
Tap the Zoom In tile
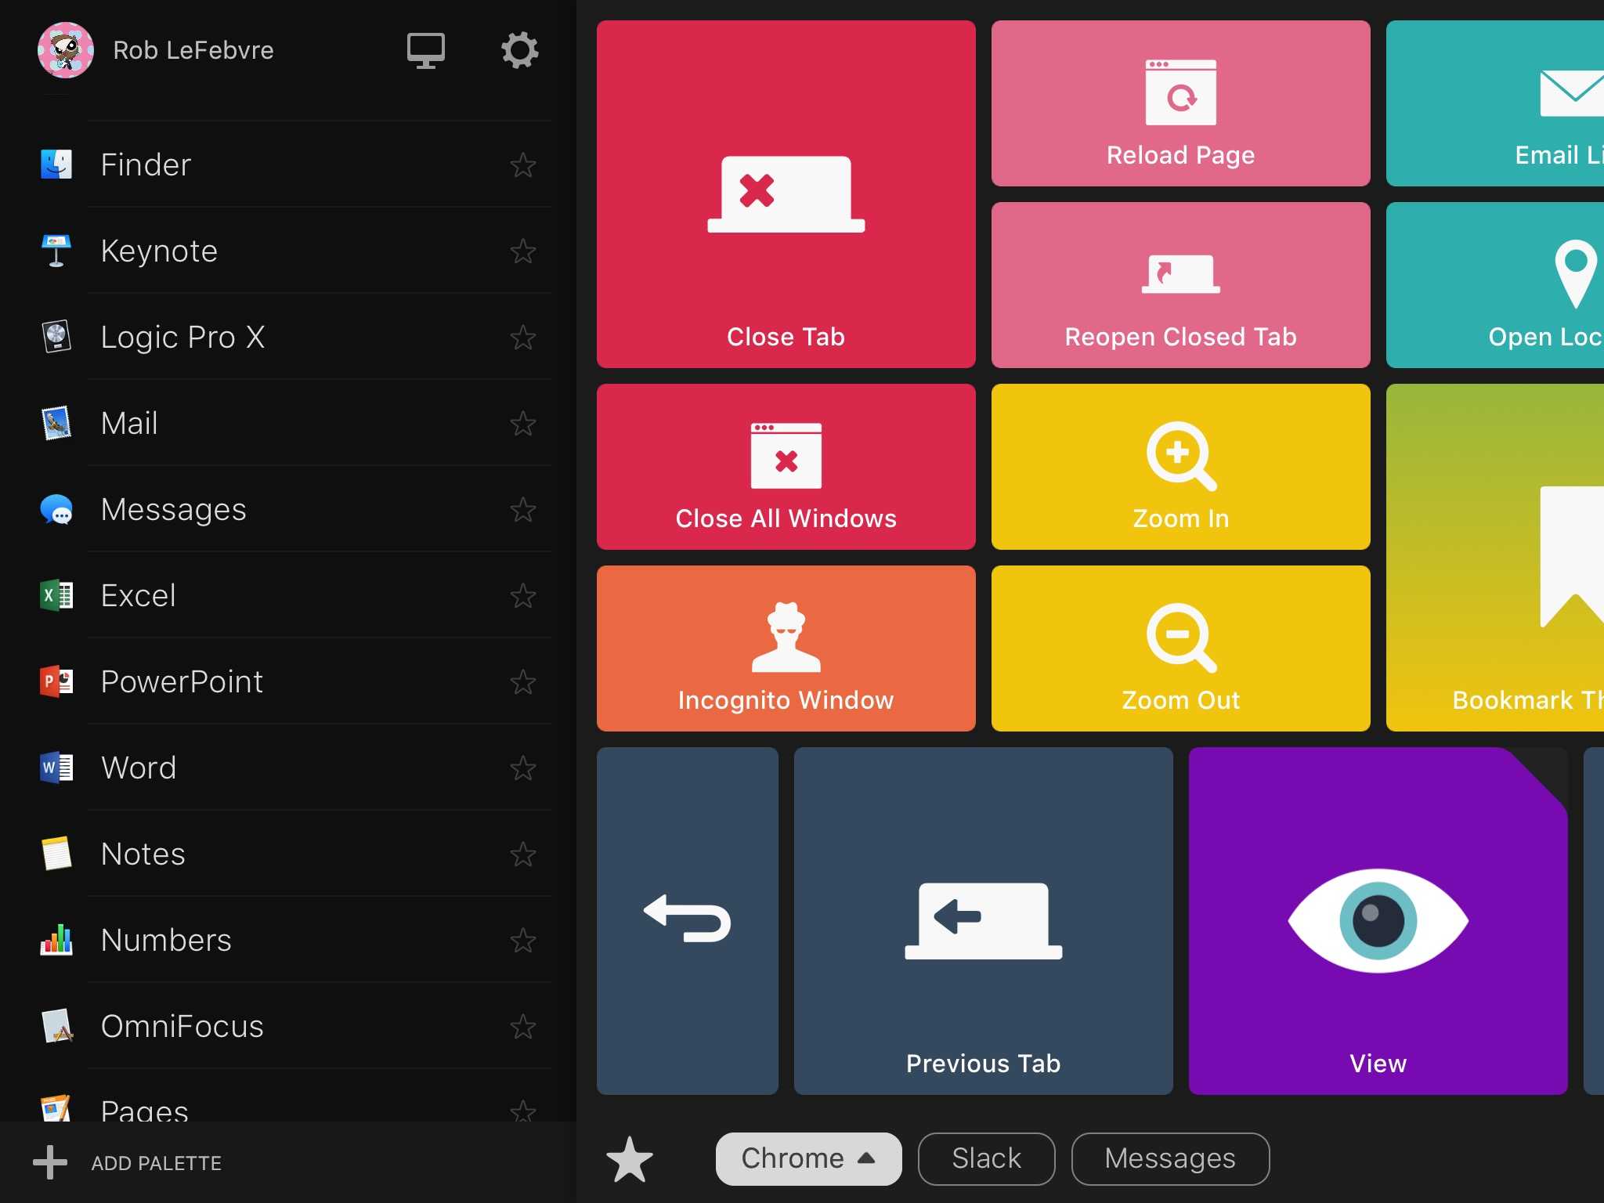point(1180,467)
